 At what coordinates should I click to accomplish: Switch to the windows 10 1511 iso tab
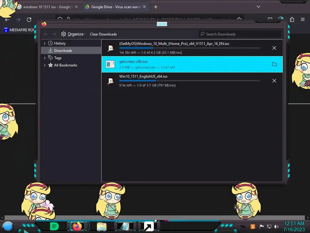click(47, 7)
